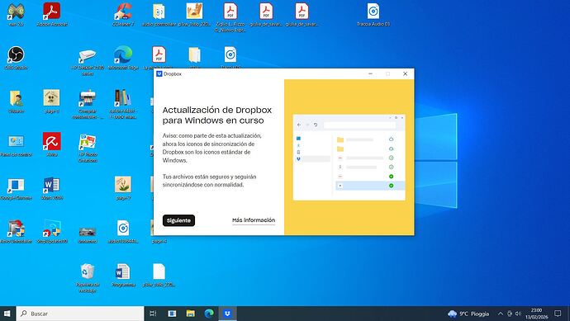Open Papelera de reciclaje icon
This screenshot has height=321, width=570.
point(88,277)
